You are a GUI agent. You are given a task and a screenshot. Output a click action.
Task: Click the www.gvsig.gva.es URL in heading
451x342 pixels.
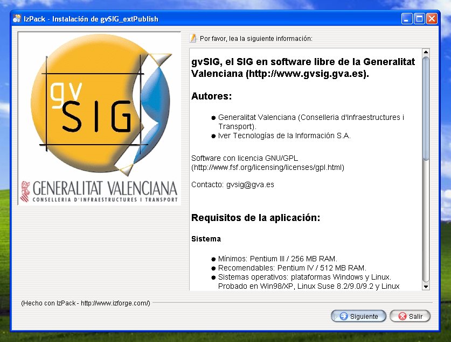(x=307, y=74)
